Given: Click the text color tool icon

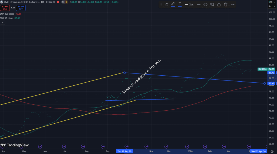Looking at the screenshot, I should pyautogui.click(x=180, y=5).
